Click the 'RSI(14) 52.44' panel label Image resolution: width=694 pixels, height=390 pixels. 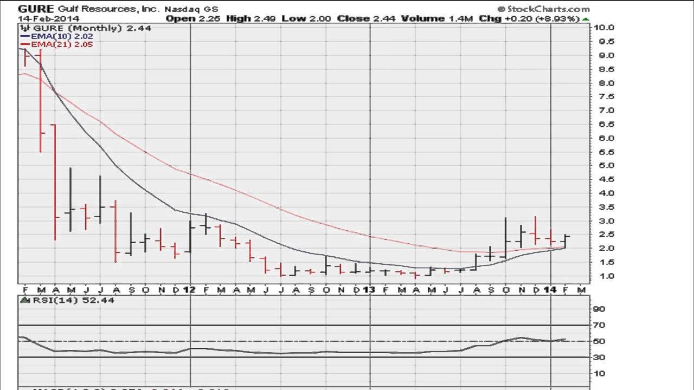[73, 300]
